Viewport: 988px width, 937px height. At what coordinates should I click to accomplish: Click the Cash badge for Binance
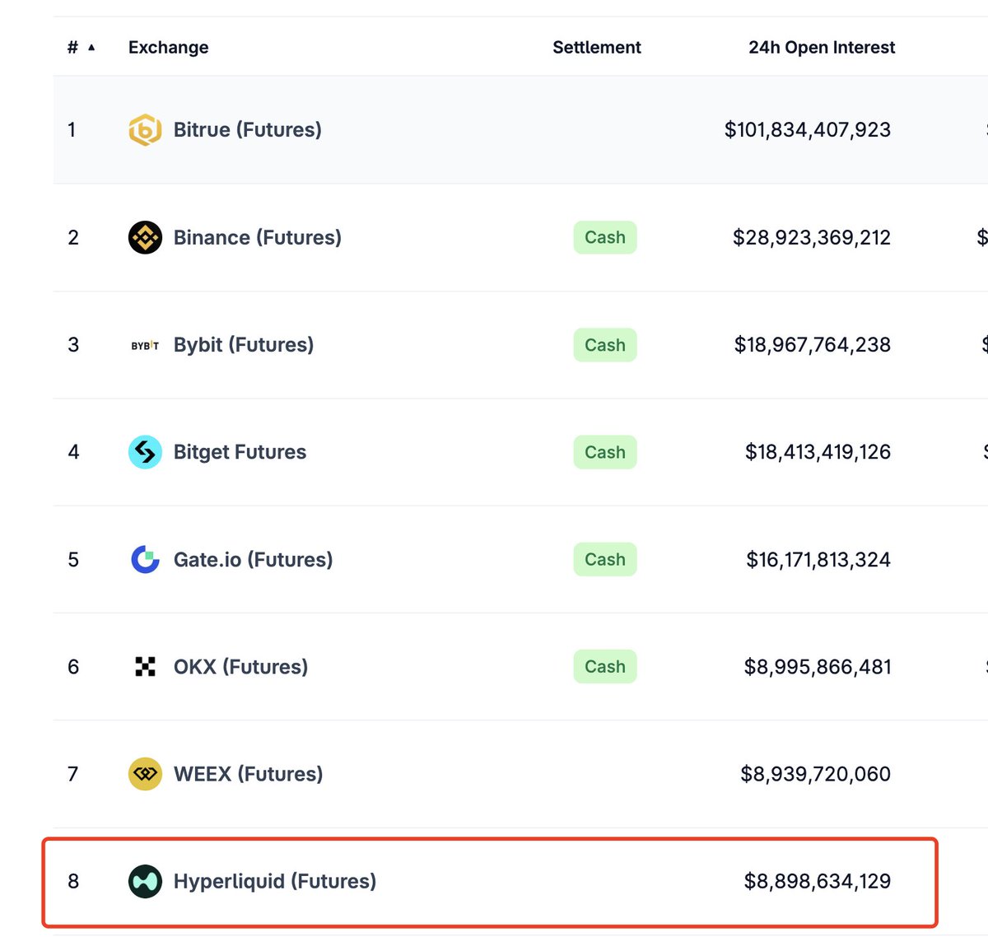click(x=605, y=238)
